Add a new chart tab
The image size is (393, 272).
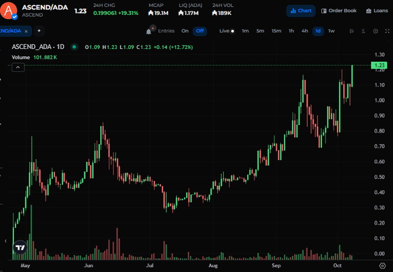click(x=39, y=31)
